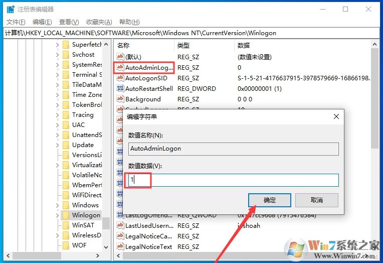The image size is (383, 263).
Task: Click the registry path address bar
Action: (x=192, y=33)
